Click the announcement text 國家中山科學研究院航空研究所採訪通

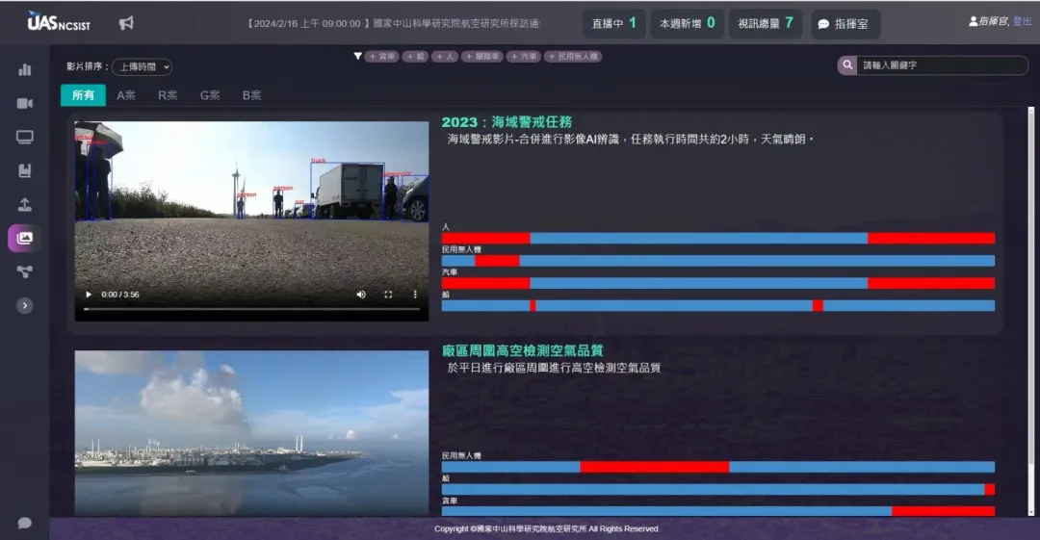pyautogui.click(x=456, y=23)
